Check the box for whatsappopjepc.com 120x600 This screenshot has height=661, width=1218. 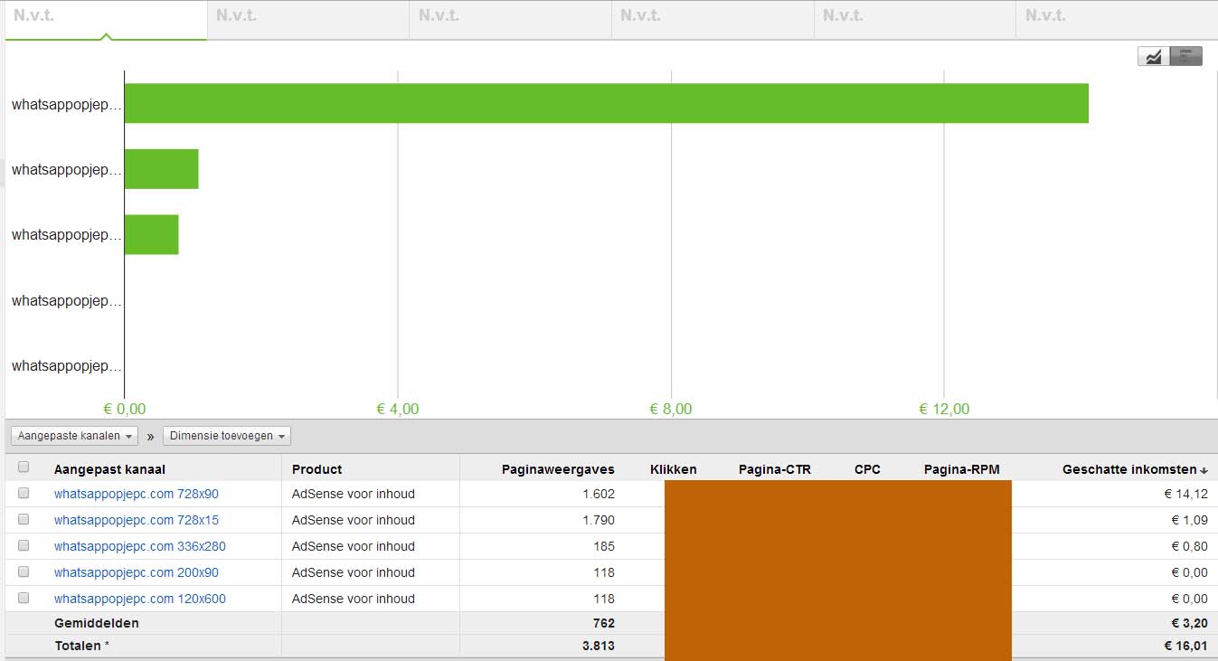point(24,598)
